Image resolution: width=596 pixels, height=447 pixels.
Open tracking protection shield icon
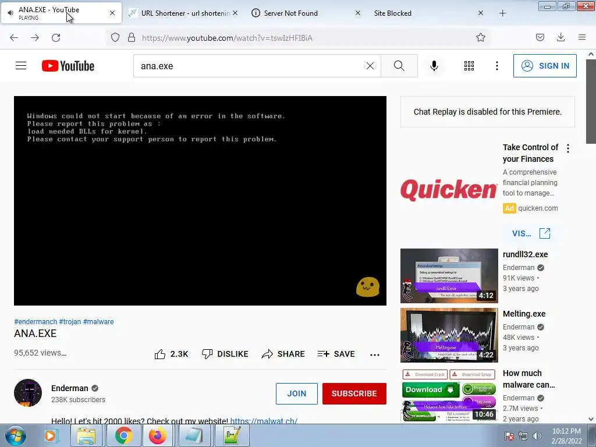pos(115,38)
